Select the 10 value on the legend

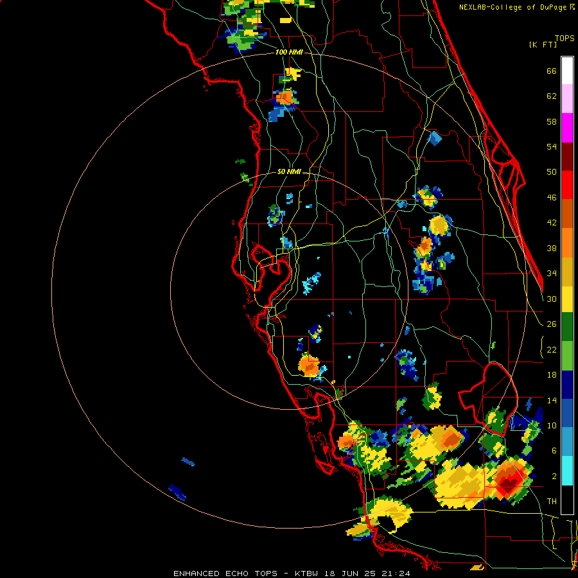pos(552,425)
